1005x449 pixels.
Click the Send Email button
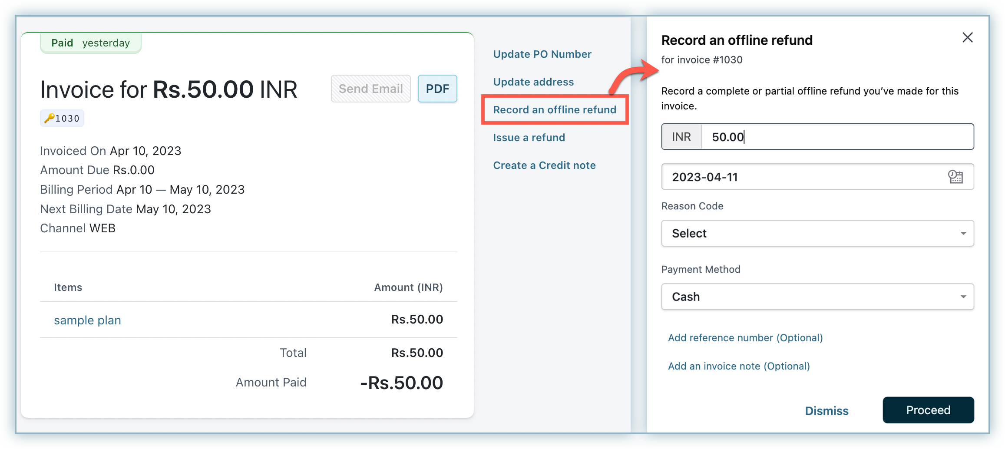coord(370,89)
